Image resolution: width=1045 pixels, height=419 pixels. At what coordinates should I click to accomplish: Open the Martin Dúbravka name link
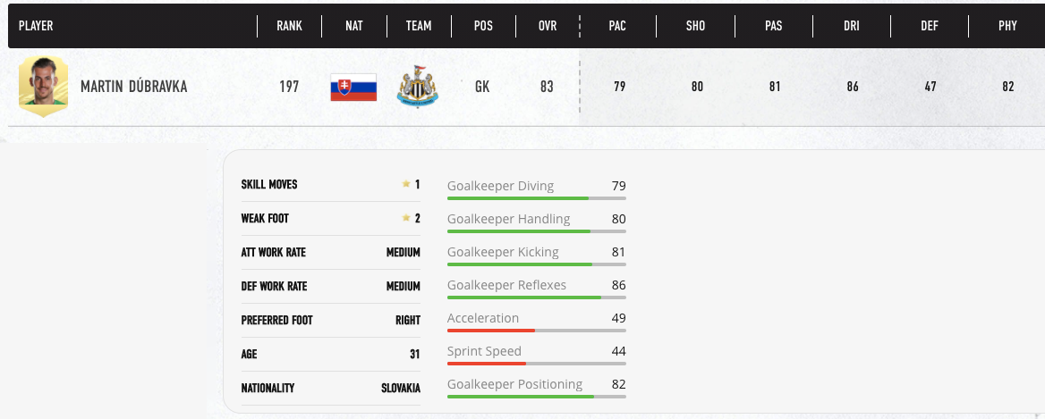click(133, 88)
